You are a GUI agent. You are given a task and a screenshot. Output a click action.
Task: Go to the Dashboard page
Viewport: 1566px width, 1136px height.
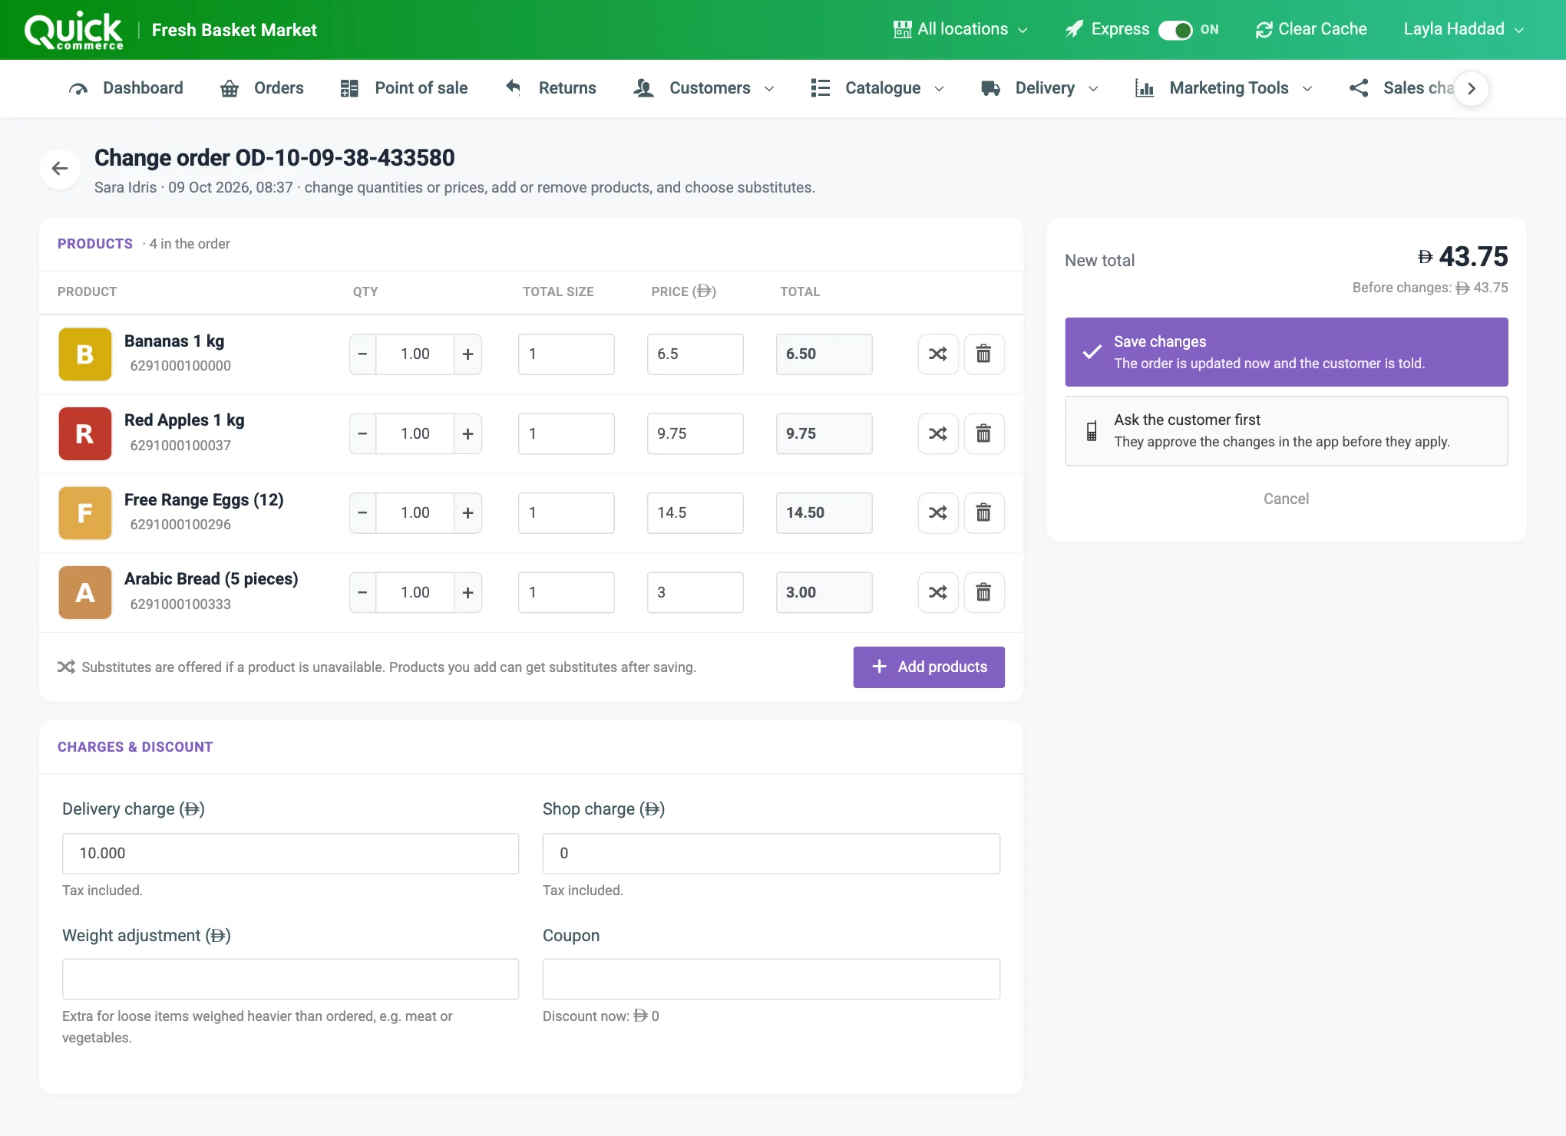pos(126,88)
